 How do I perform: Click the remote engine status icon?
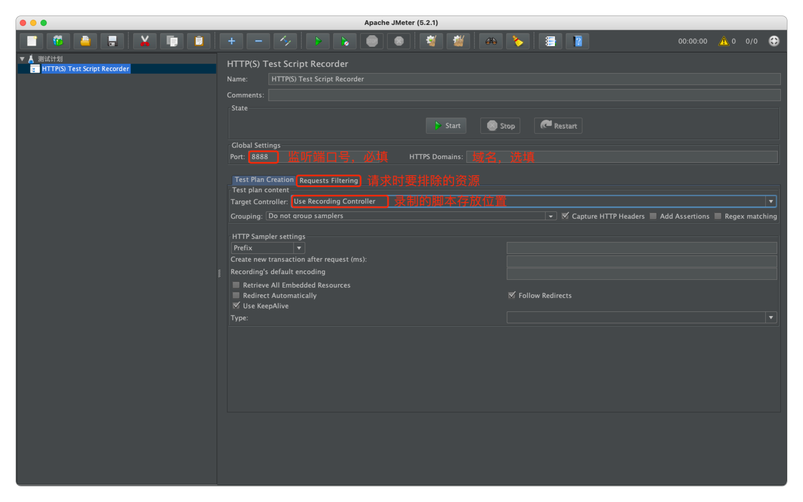[x=773, y=41]
